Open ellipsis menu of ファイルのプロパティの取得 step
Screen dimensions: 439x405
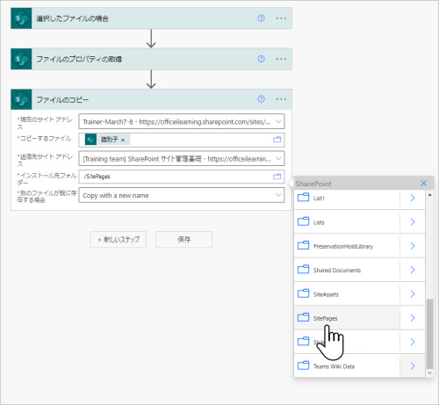[x=281, y=59]
